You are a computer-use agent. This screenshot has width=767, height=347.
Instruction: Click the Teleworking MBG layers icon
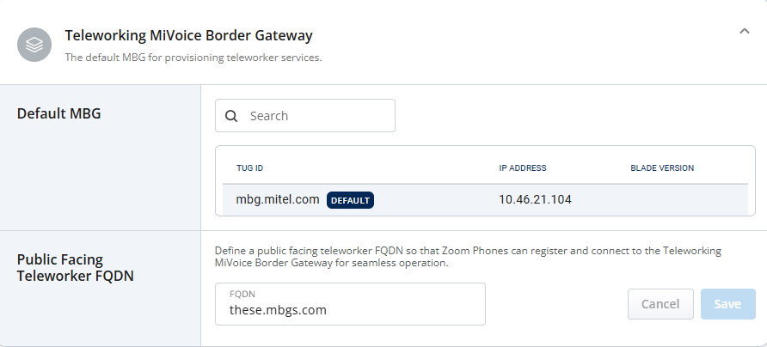pyautogui.click(x=34, y=44)
